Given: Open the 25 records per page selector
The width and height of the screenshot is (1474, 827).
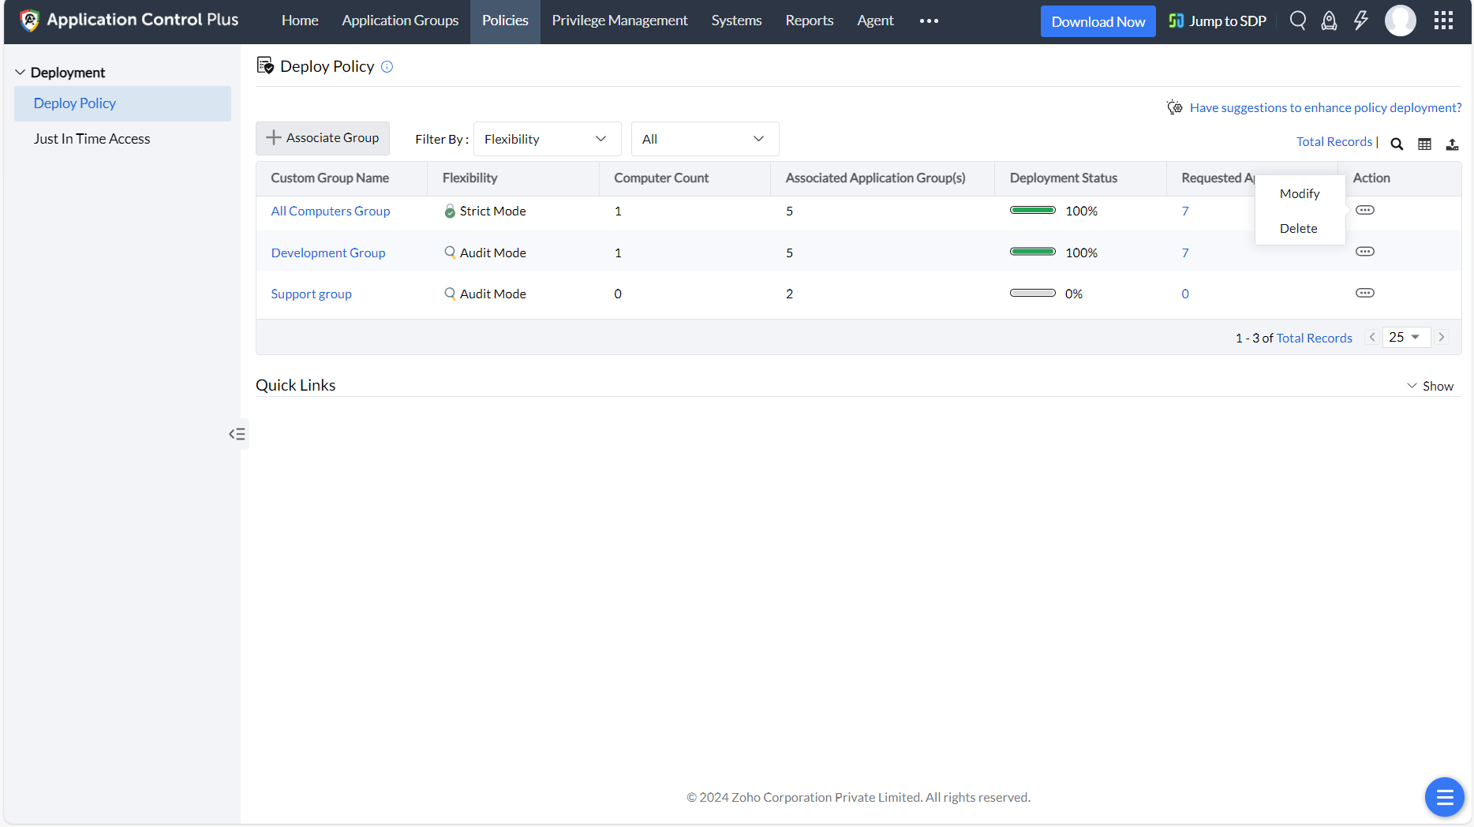Looking at the screenshot, I should 1405,337.
